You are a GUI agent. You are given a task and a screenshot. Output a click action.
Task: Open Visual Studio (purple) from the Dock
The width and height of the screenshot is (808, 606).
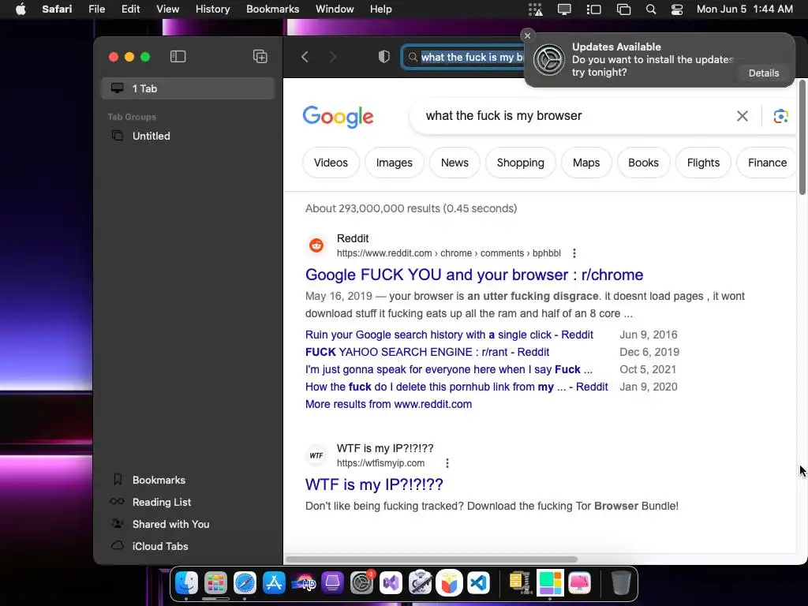(391, 583)
